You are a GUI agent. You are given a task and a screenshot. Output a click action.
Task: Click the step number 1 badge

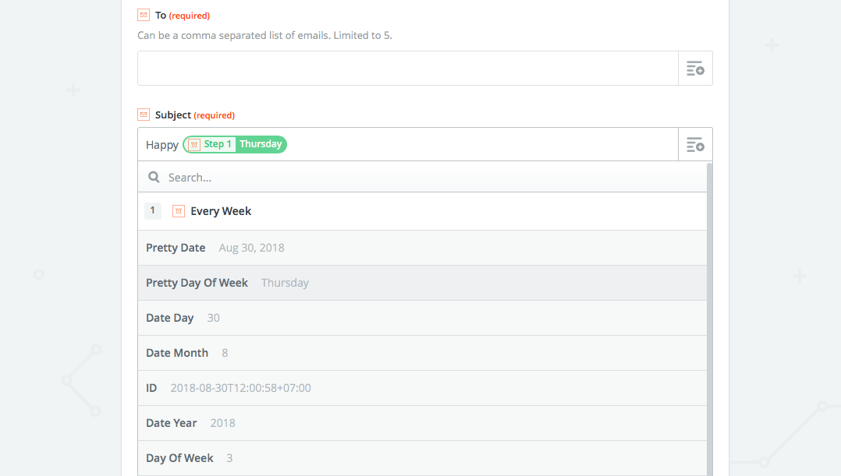(152, 210)
